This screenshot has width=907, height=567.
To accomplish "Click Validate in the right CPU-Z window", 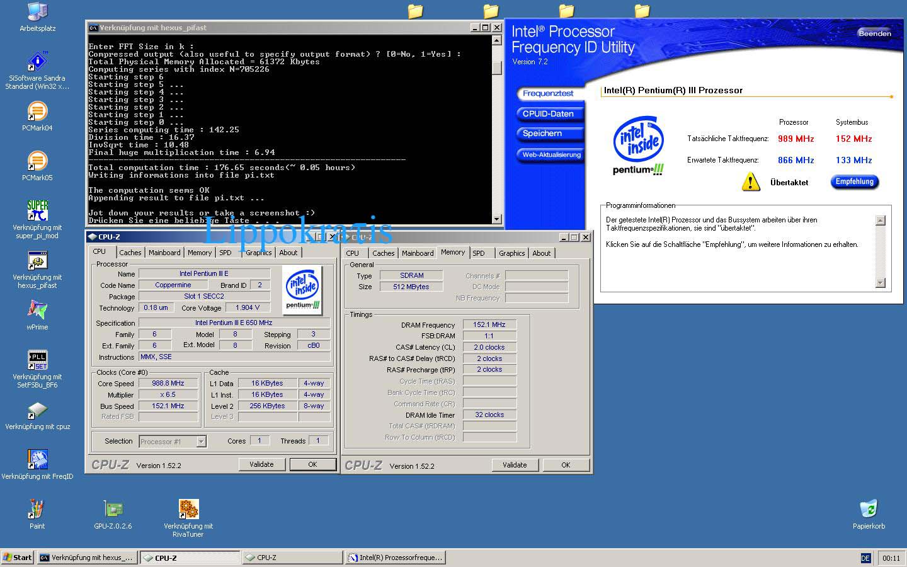I will [x=515, y=465].
